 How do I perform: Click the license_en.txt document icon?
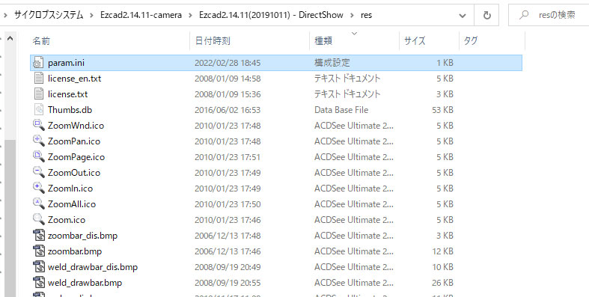pos(39,79)
